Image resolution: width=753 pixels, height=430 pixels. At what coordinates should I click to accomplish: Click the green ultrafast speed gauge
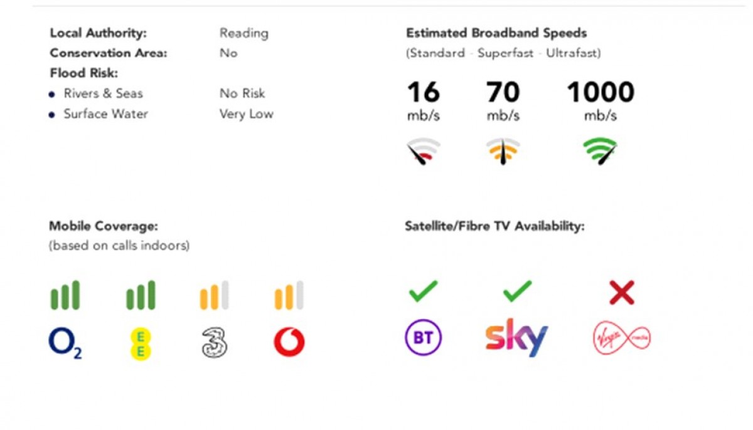[x=600, y=151]
